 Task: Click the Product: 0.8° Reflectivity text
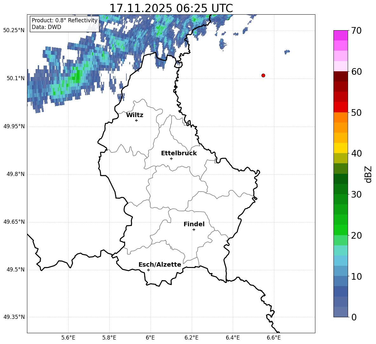(64, 20)
